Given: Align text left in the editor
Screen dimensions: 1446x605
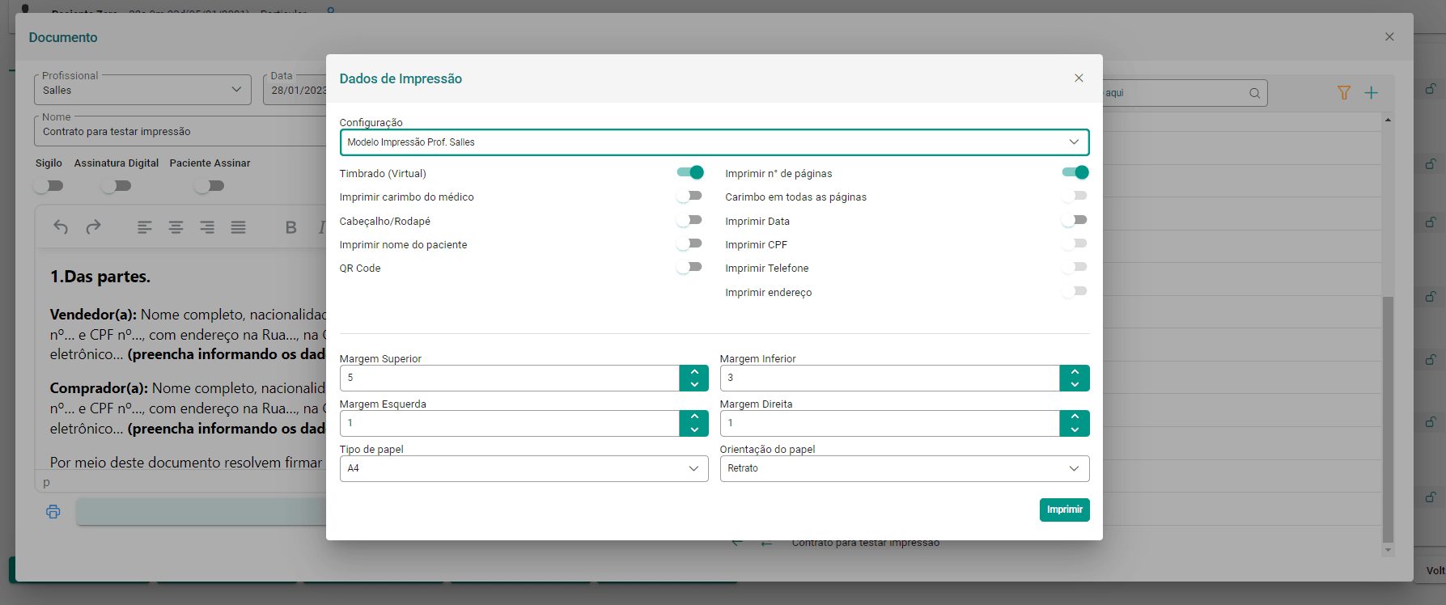Looking at the screenshot, I should point(145,227).
